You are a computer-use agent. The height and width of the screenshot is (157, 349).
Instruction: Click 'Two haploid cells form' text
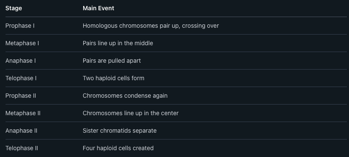pos(113,78)
